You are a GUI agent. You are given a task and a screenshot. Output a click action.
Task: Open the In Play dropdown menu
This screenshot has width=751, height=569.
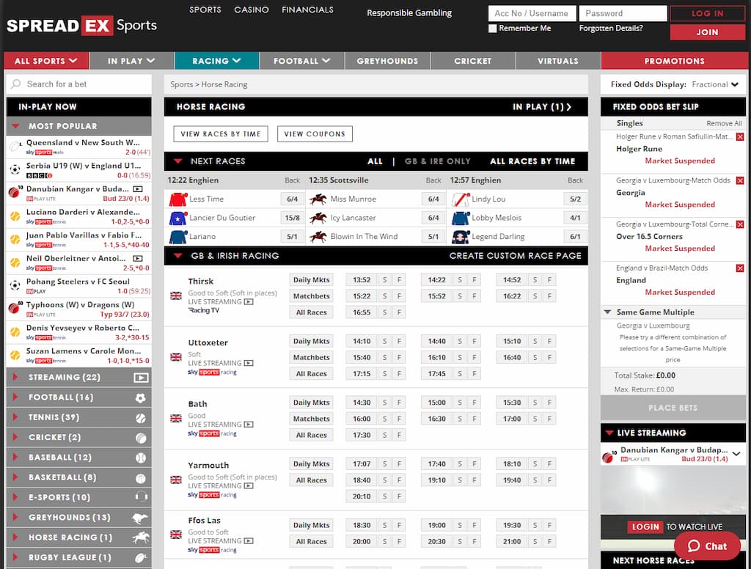[x=131, y=61]
